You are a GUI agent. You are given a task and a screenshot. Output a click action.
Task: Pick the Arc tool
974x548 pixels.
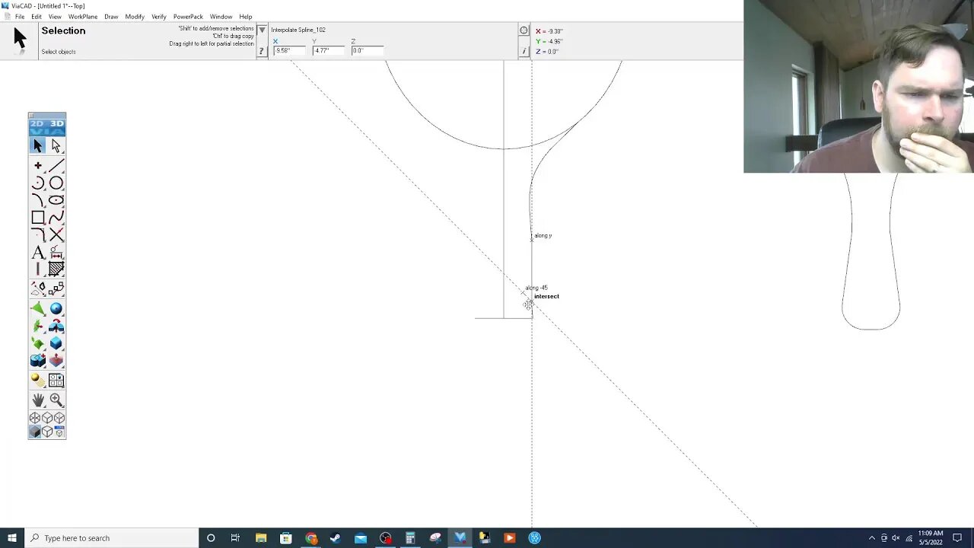(38, 183)
